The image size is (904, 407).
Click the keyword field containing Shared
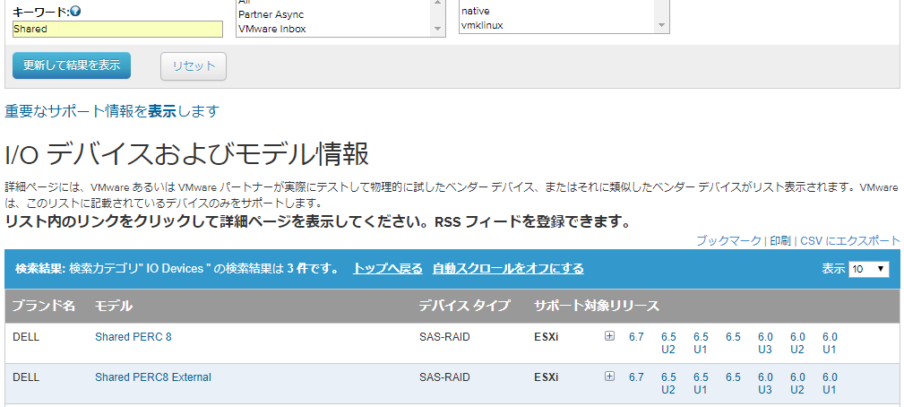pos(117,30)
